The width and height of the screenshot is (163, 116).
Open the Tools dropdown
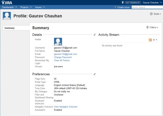(x=155, y=14)
